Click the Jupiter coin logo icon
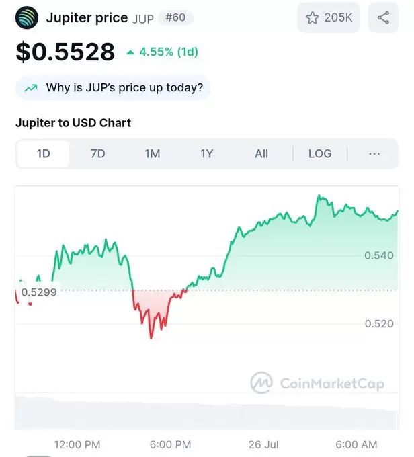 (x=27, y=17)
